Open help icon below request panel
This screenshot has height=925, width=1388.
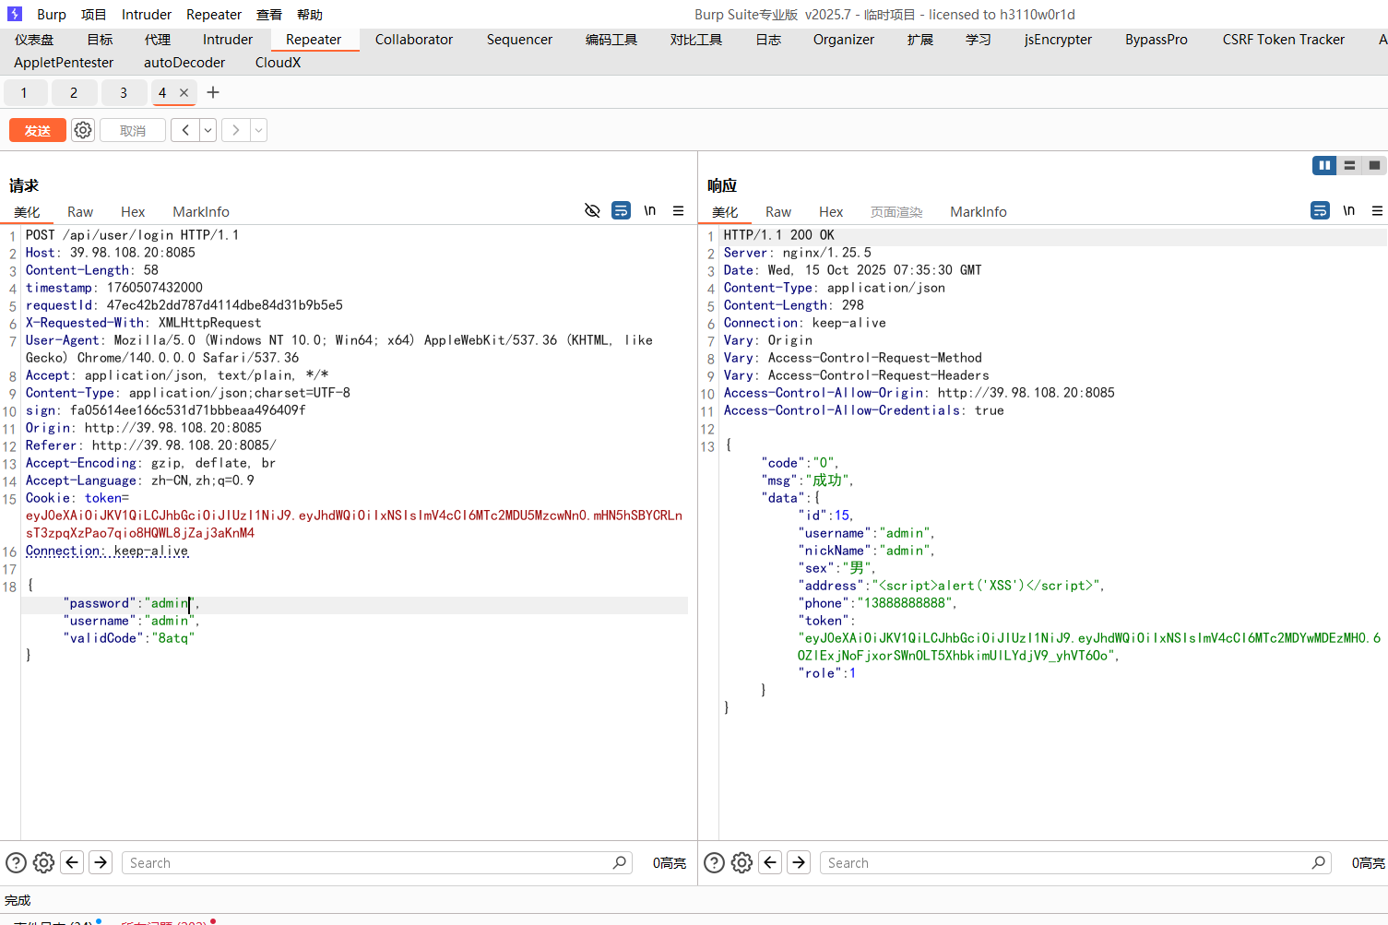pyautogui.click(x=17, y=862)
